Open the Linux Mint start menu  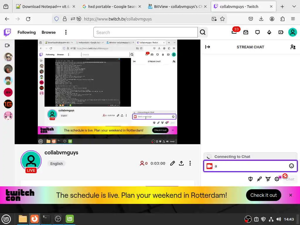tap(6, 219)
